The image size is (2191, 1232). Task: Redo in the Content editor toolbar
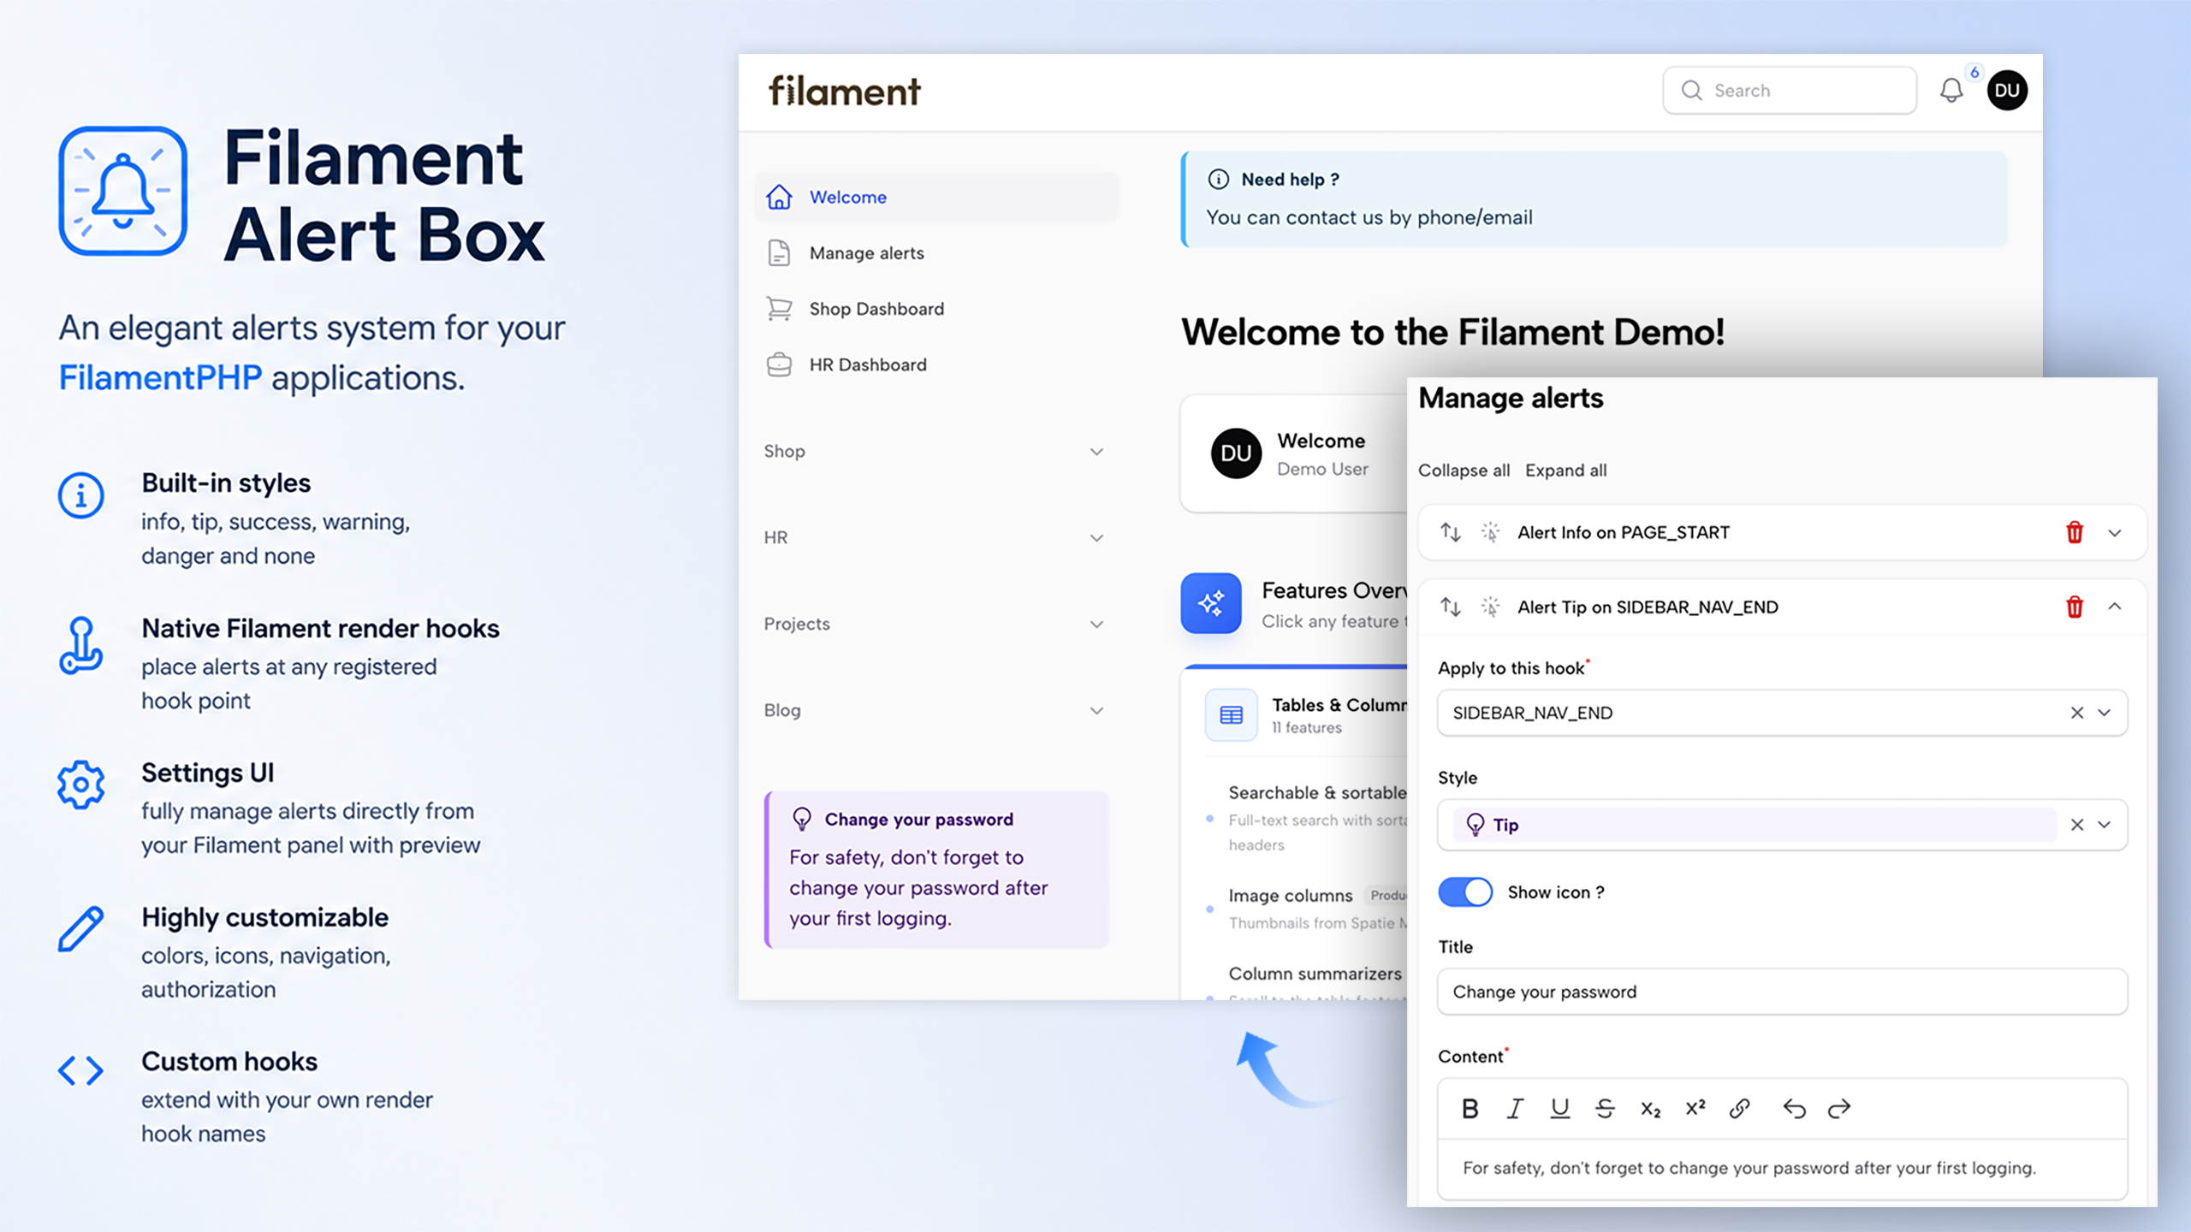[x=1839, y=1109]
